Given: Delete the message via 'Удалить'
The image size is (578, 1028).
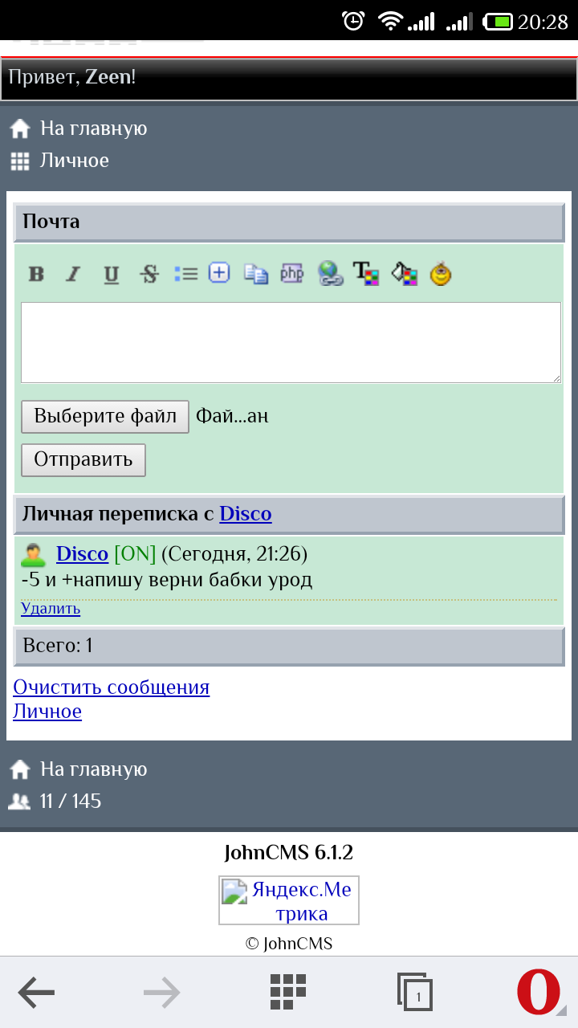Looking at the screenshot, I should pos(51,609).
